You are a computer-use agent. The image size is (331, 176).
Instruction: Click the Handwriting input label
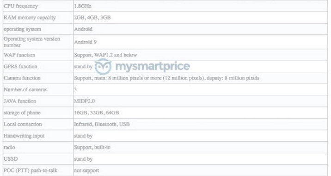(24, 136)
